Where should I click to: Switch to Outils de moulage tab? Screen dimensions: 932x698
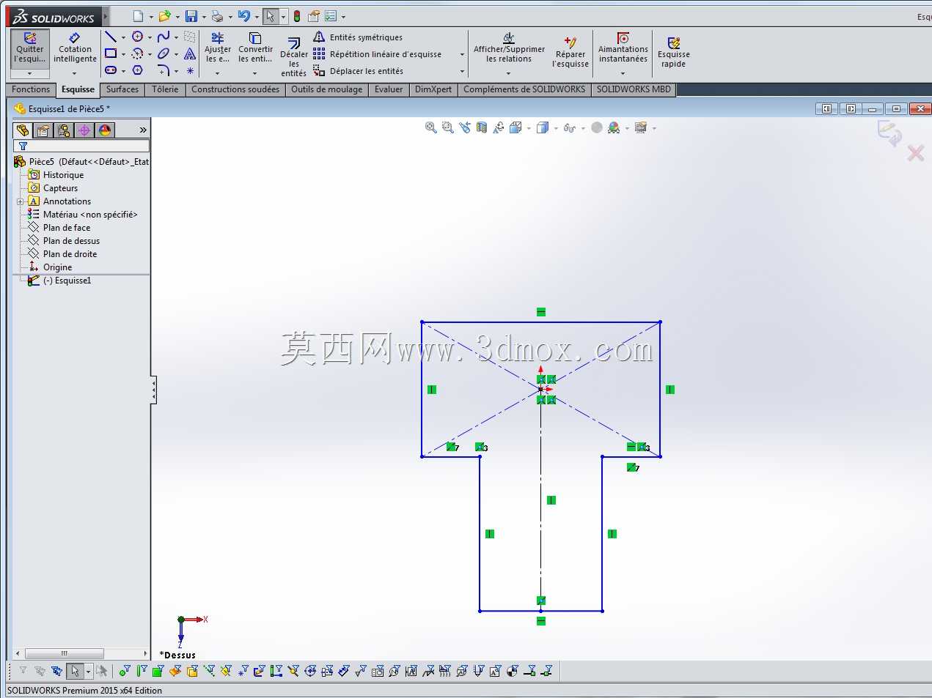tap(326, 89)
